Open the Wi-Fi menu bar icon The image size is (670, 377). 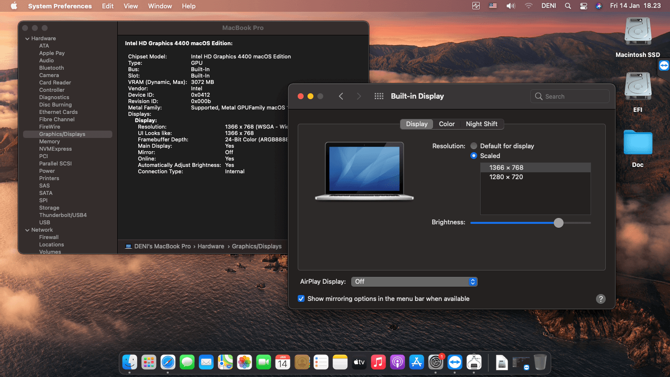coord(528,6)
